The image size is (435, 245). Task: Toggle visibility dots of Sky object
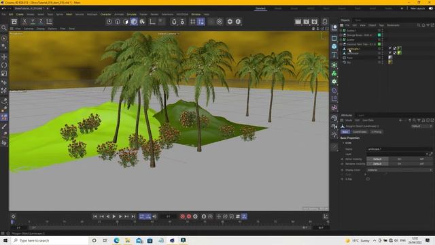(383, 62)
